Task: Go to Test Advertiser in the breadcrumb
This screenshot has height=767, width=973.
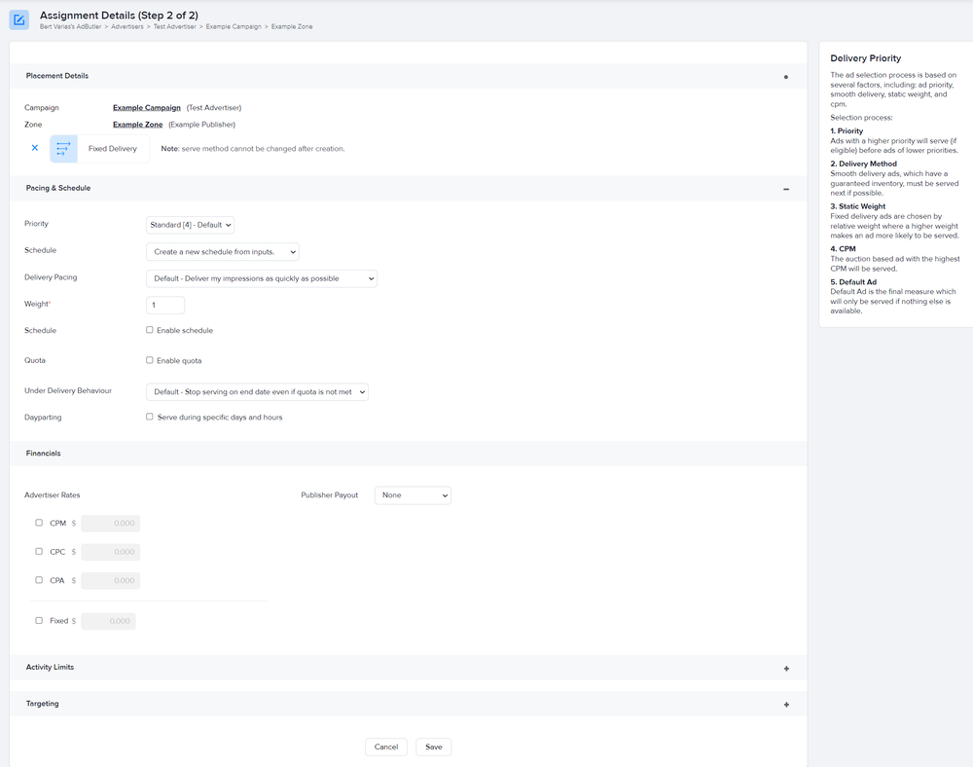Action: [174, 26]
